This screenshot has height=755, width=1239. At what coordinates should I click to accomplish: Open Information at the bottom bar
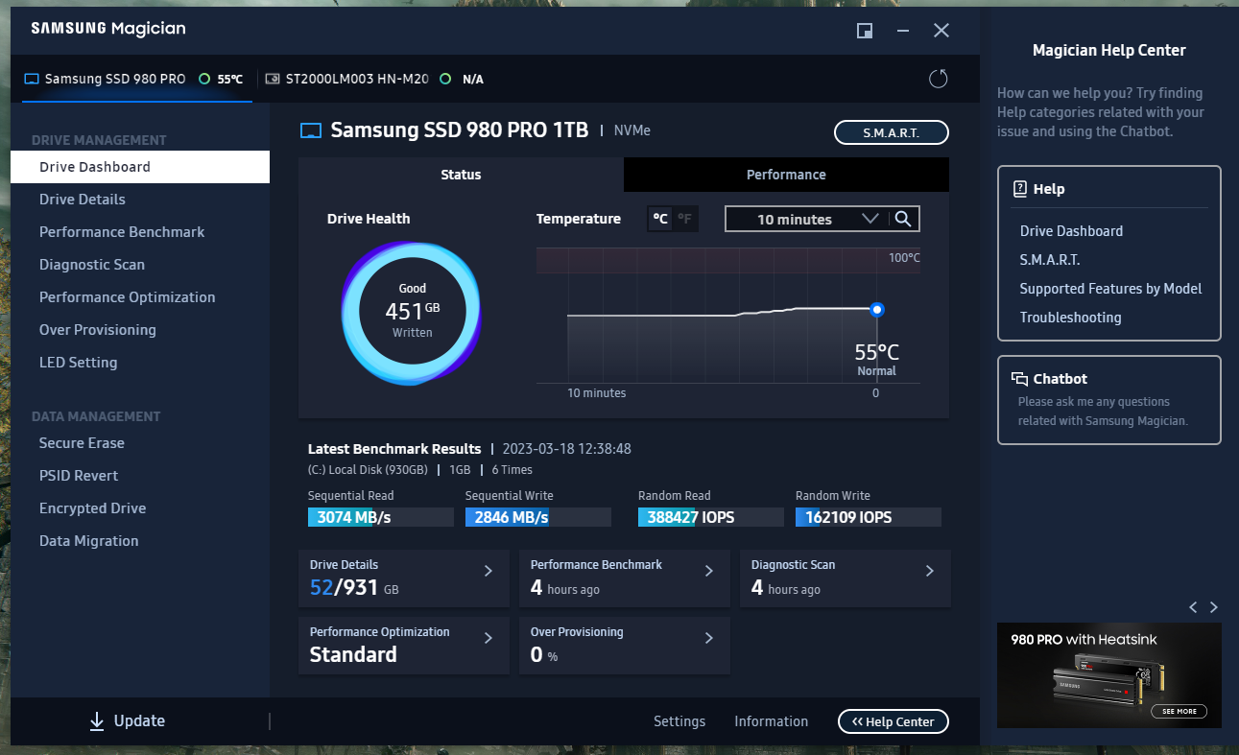tap(772, 721)
